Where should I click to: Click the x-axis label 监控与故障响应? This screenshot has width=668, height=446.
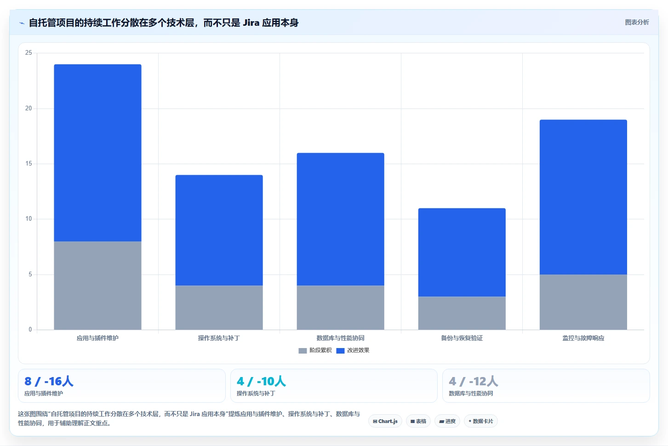coord(583,338)
